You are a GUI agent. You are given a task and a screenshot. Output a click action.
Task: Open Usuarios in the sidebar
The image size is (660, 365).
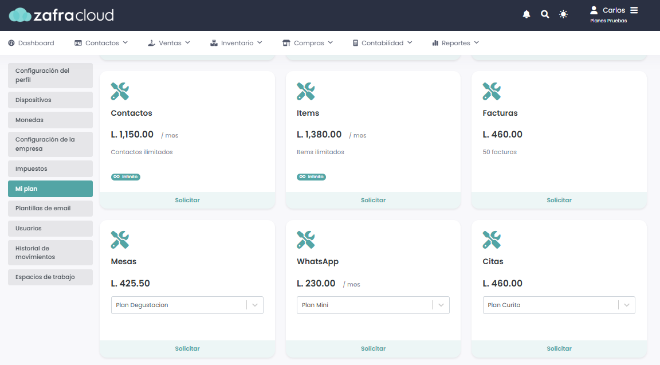click(x=50, y=228)
